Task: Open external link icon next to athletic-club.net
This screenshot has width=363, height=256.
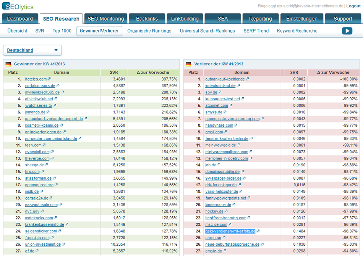Action: point(56,99)
